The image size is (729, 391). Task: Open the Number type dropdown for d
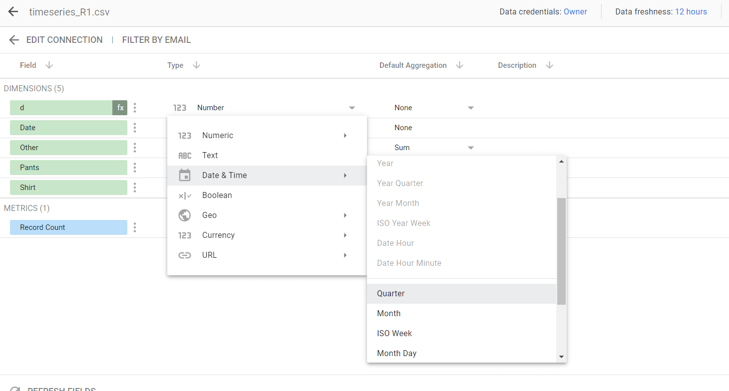[x=352, y=108]
